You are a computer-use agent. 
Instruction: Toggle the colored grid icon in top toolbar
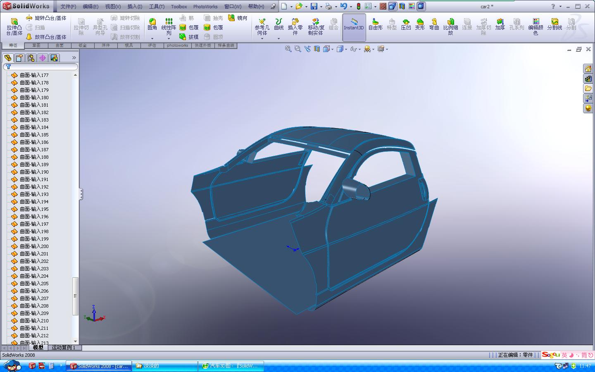point(412,6)
